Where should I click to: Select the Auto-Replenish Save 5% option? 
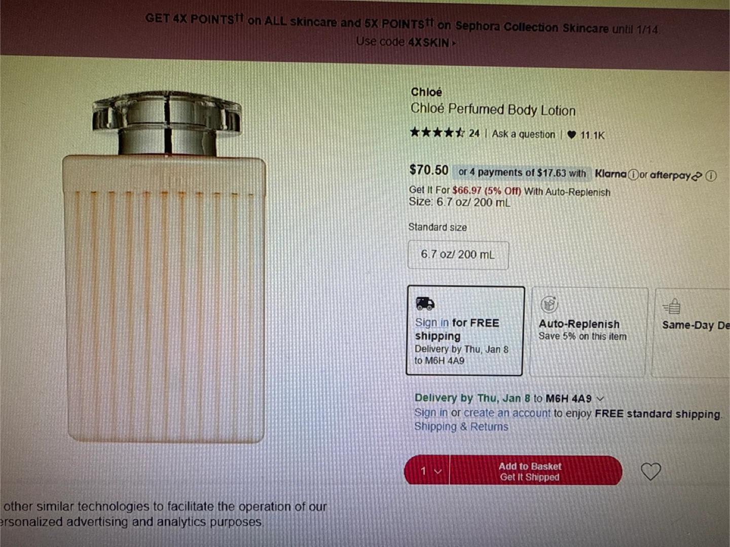coord(589,332)
